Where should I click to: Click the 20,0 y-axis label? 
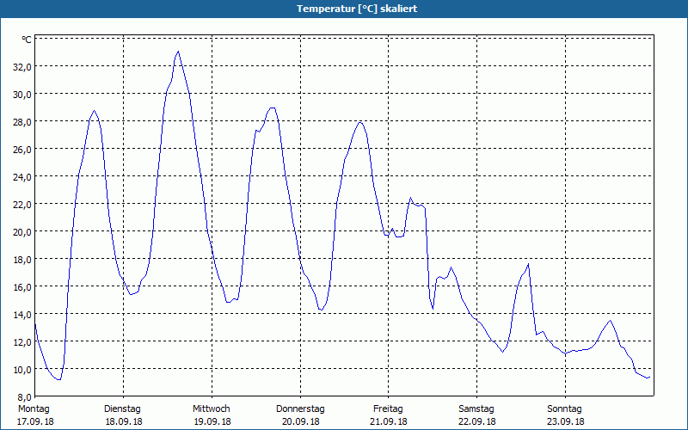23,231
